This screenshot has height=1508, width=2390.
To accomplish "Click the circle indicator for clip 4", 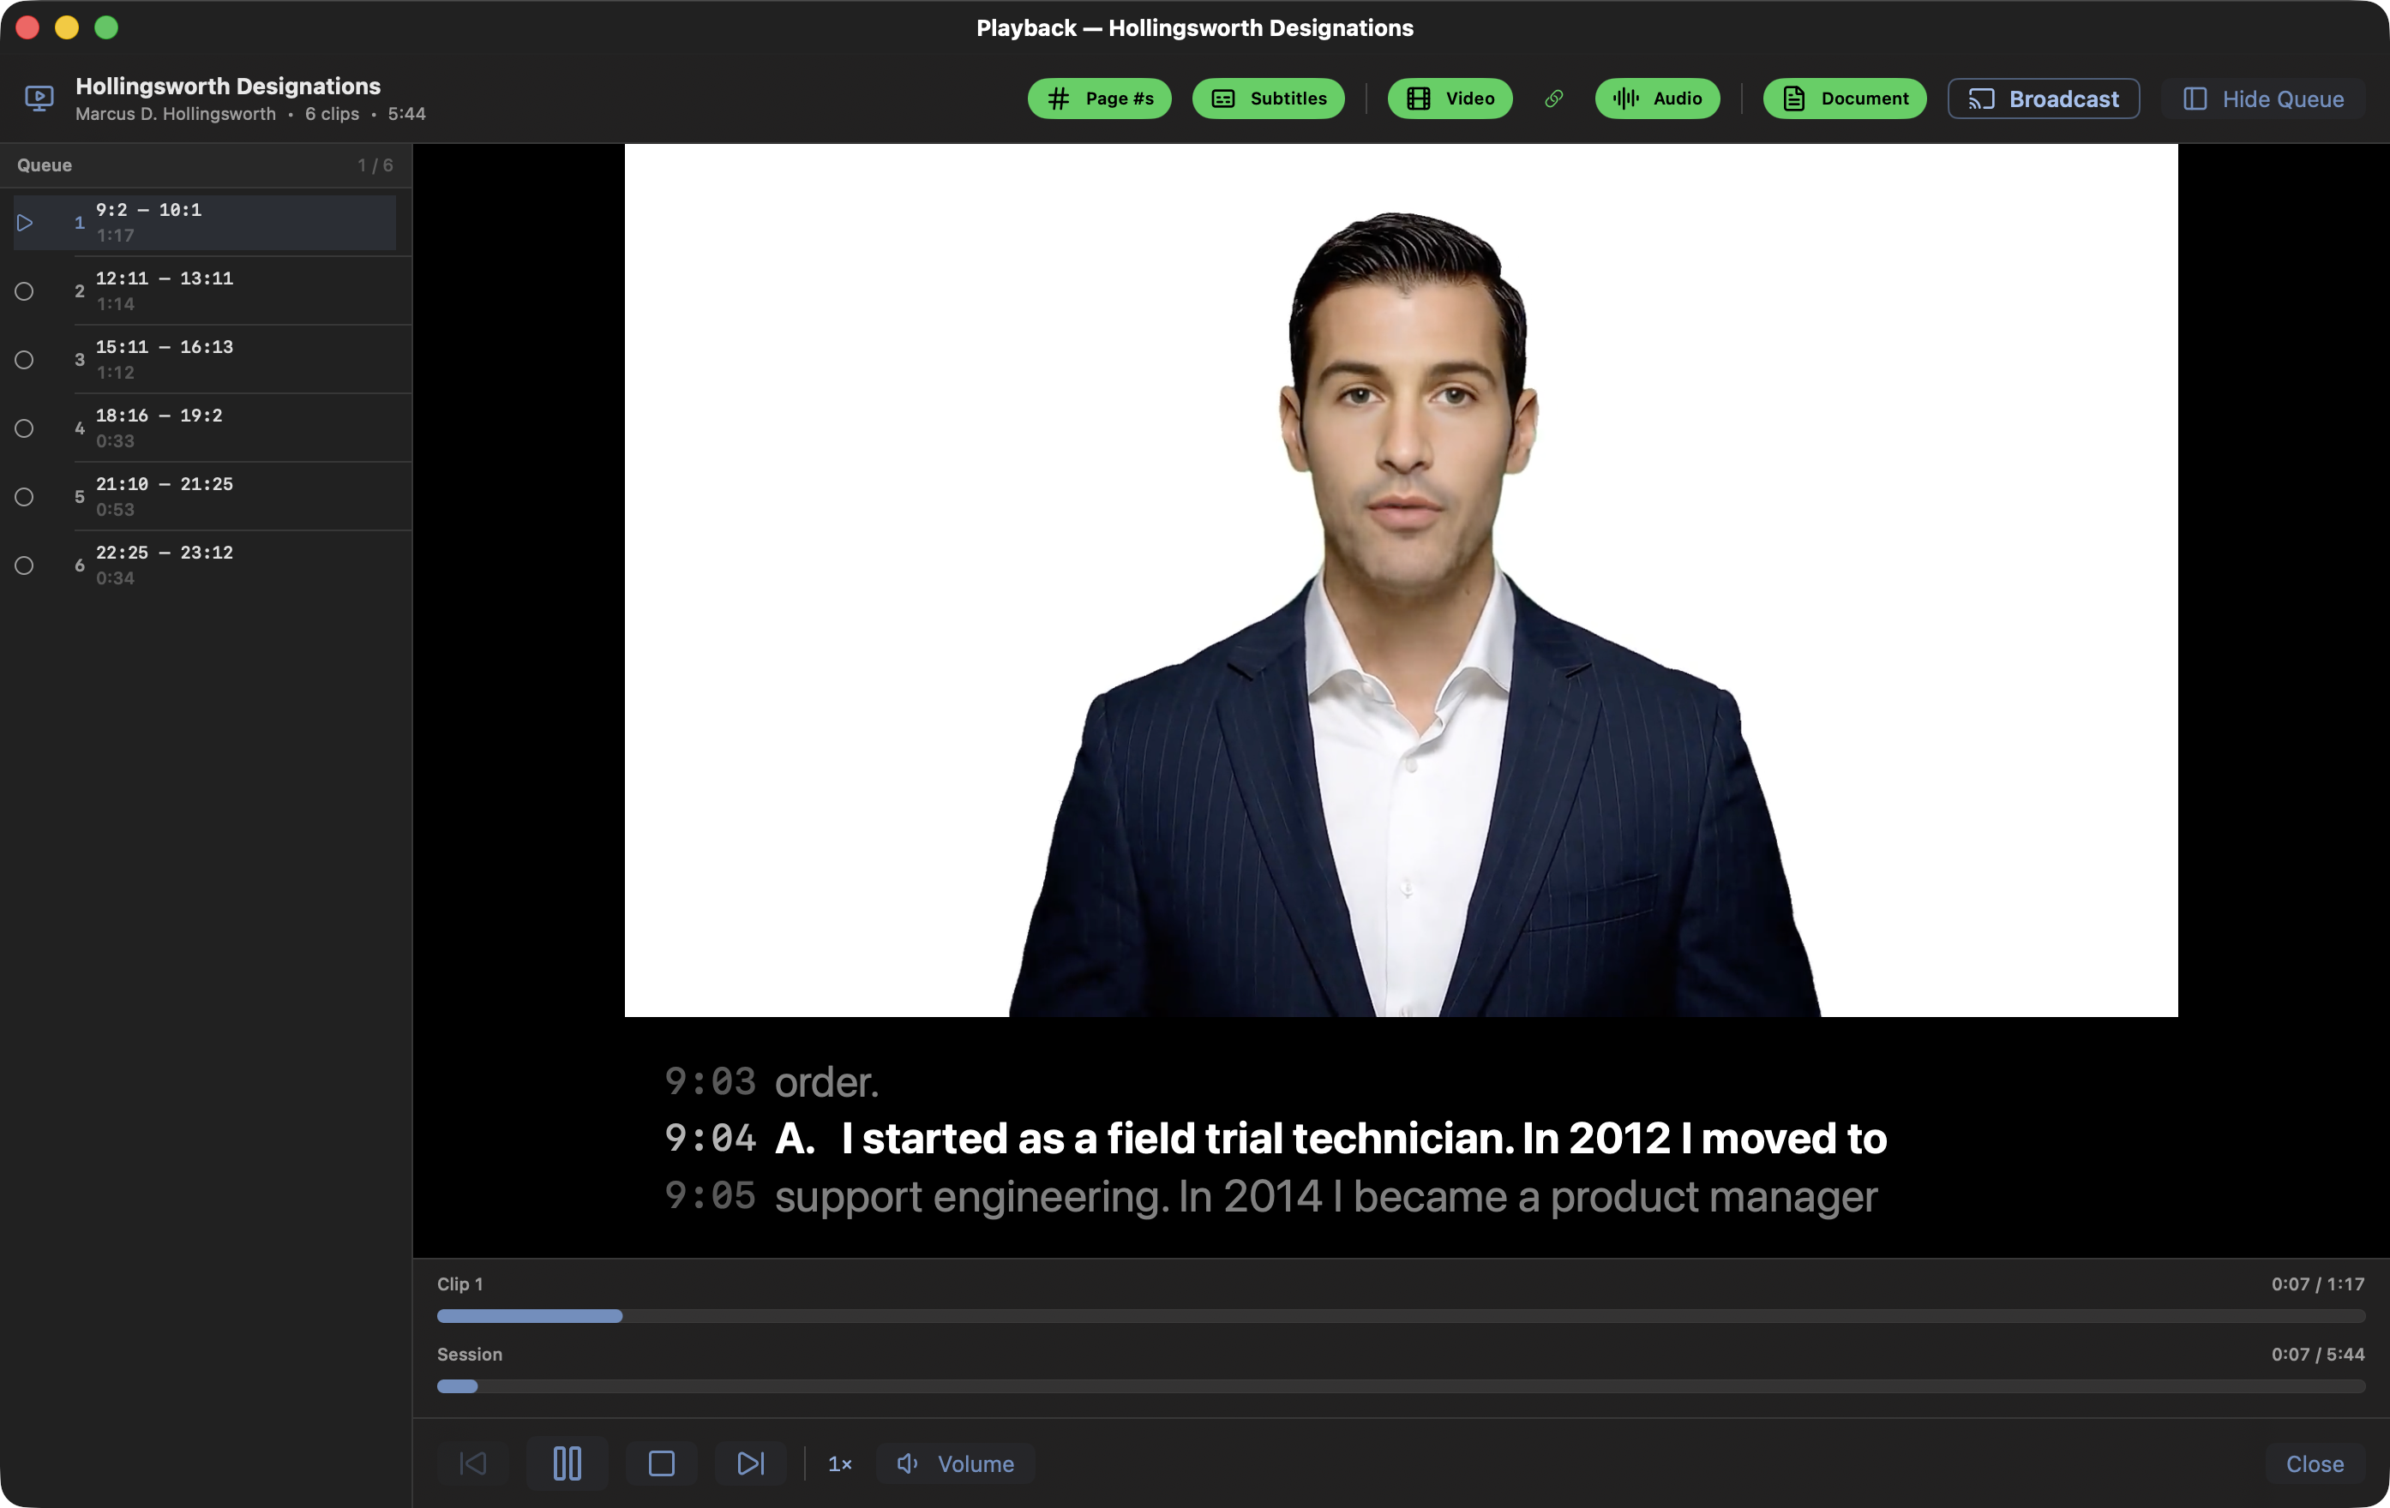I will point(25,428).
